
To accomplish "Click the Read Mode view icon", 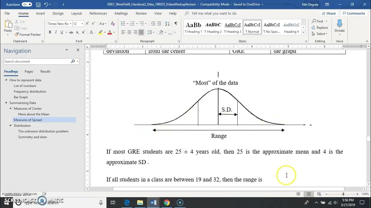I will click(x=298, y=194).
